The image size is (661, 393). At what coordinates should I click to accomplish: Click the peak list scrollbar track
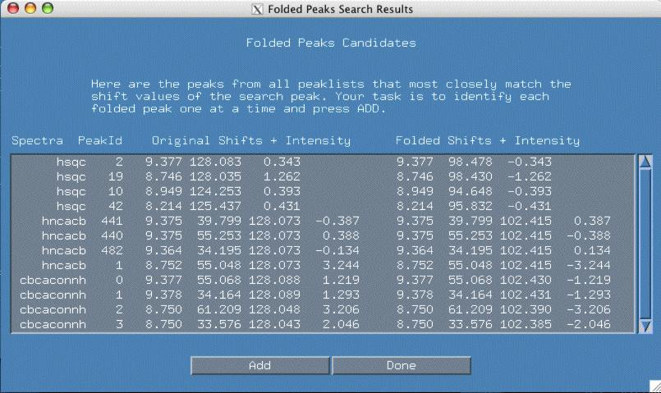(645, 246)
